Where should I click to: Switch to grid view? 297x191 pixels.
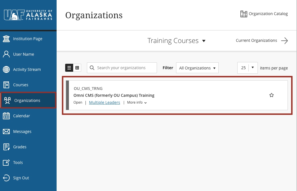[77, 68]
